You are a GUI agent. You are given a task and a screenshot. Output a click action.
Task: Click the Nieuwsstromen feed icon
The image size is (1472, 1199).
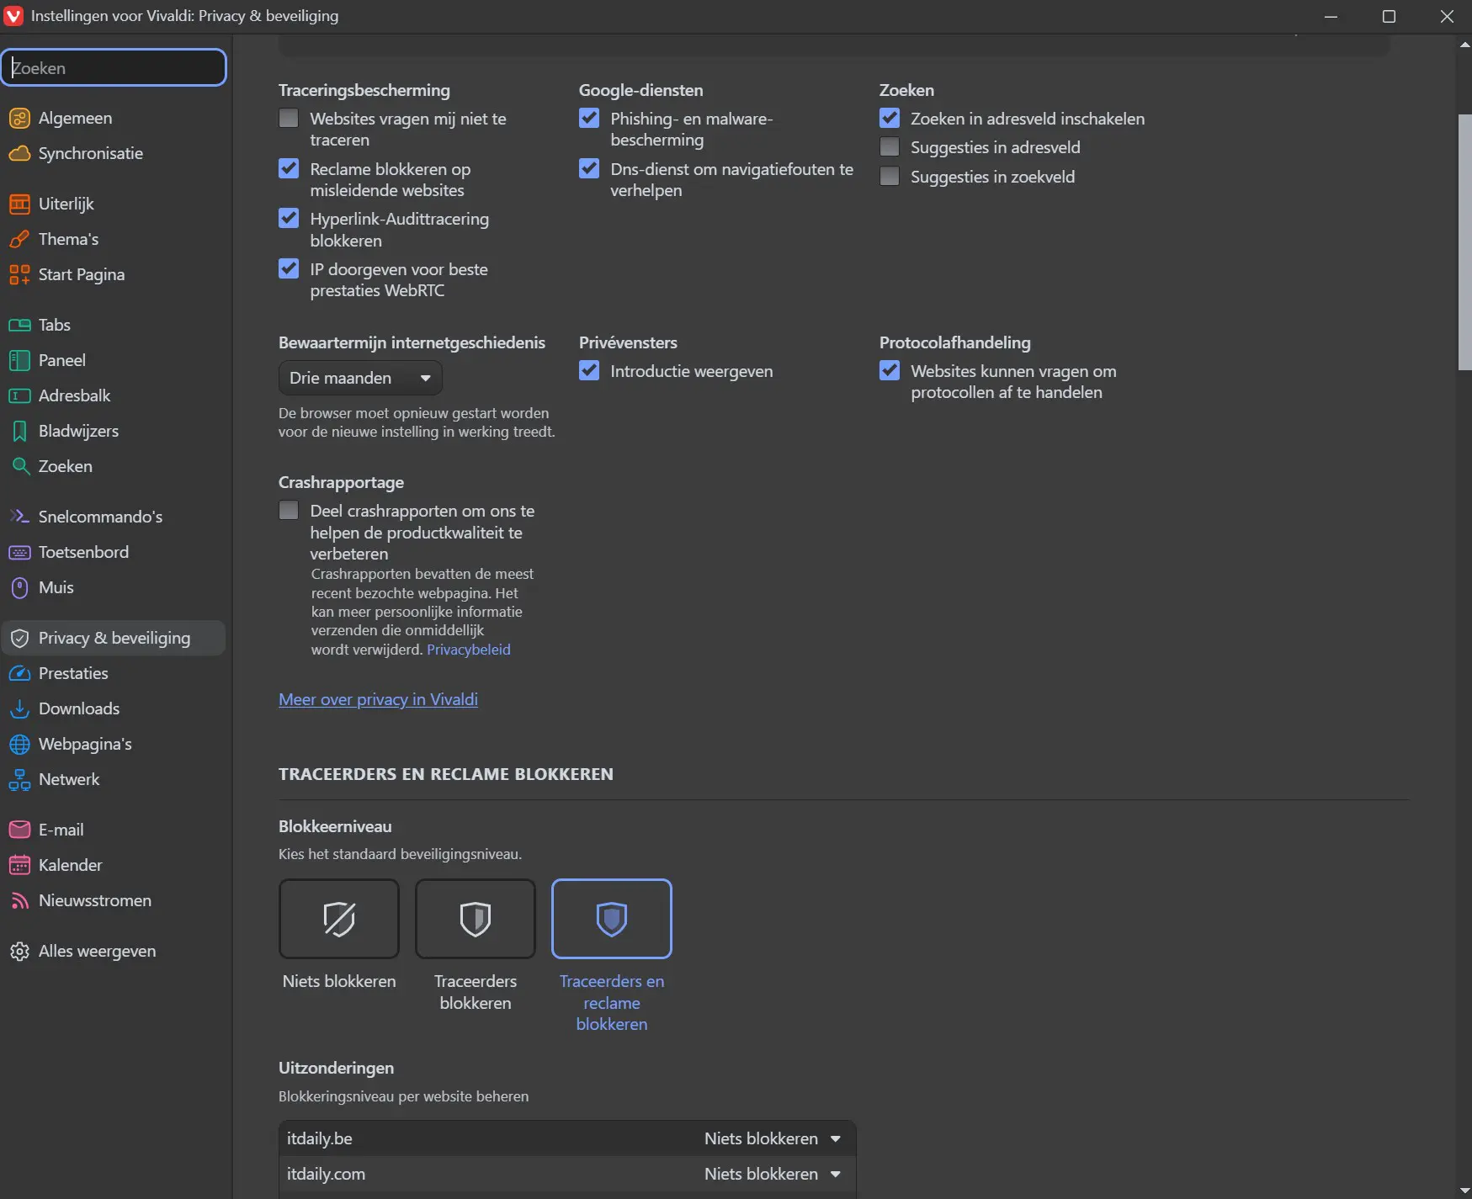pyautogui.click(x=19, y=901)
